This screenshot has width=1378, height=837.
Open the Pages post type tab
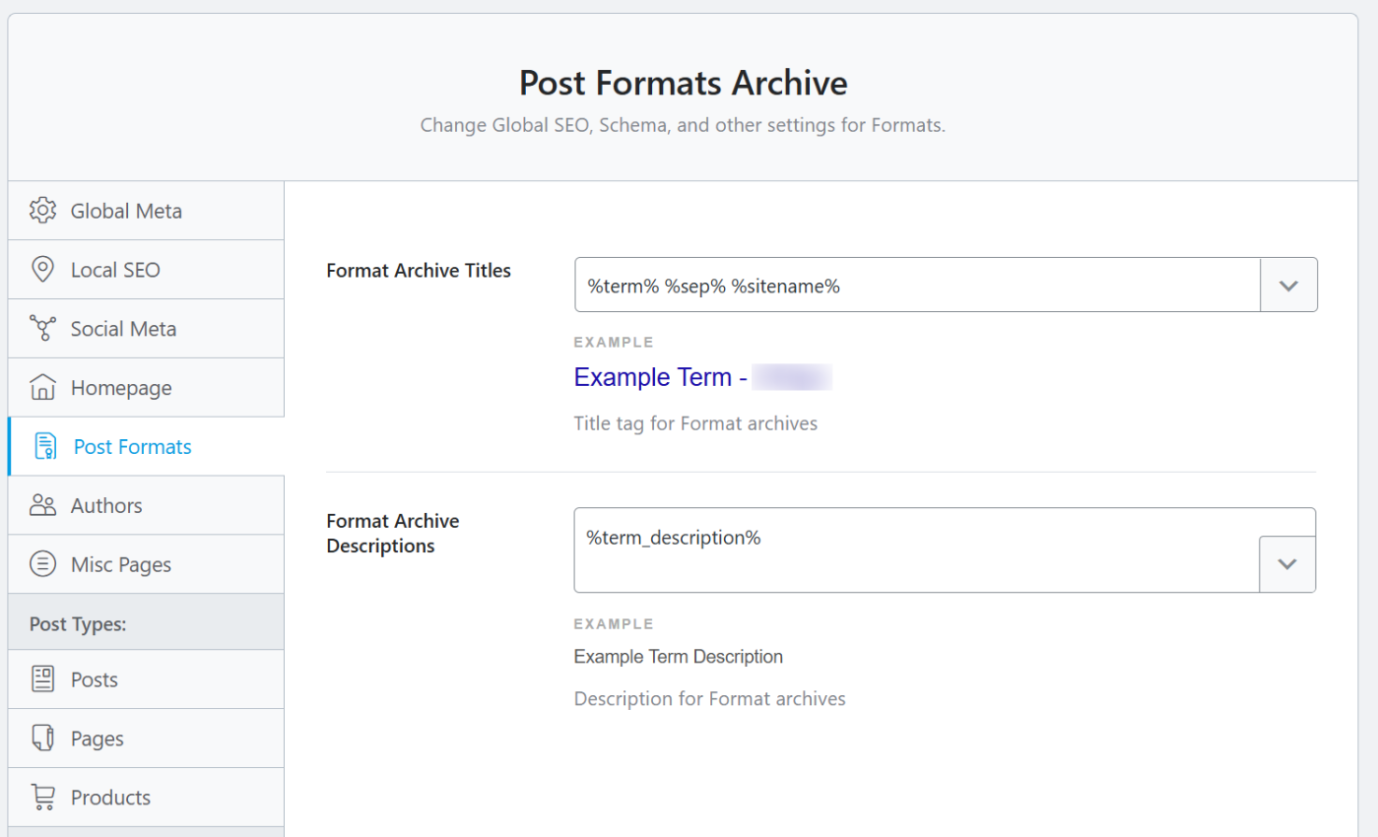tap(146, 739)
